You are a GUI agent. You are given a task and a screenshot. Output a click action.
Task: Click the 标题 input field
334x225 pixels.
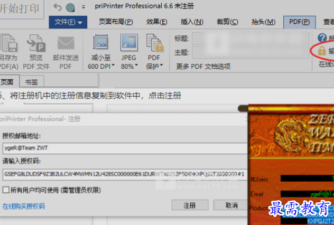coord(251,39)
